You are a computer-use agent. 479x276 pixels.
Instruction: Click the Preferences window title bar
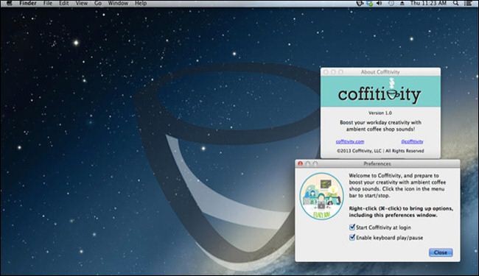[x=377, y=164]
